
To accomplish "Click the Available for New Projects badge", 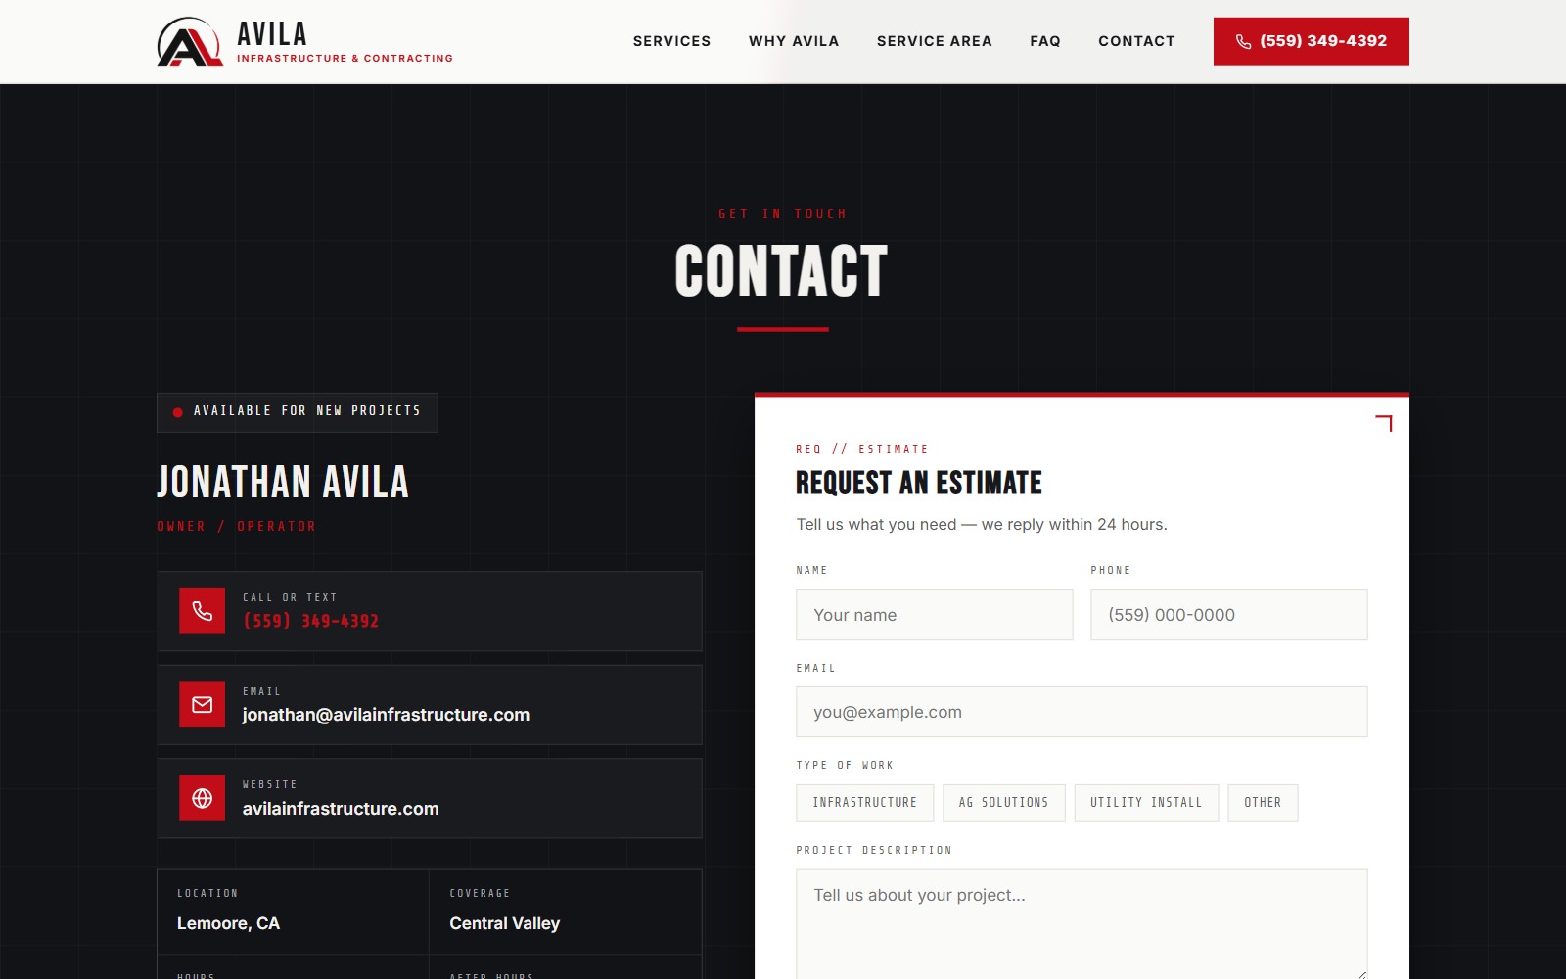I will (x=298, y=412).
